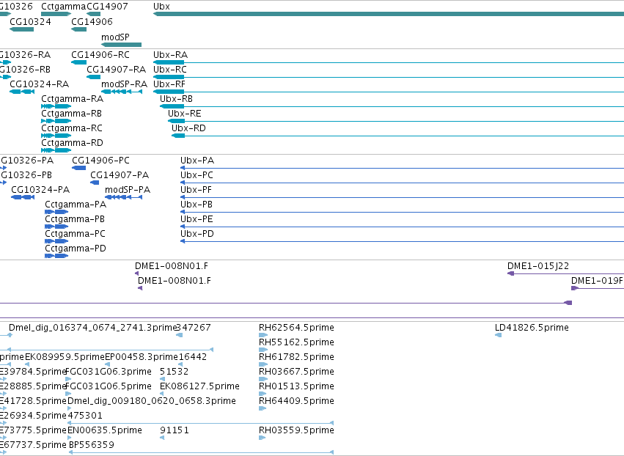Open EST FGC031G06.5prime
This screenshot has width=624, height=456.
point(109,386)
